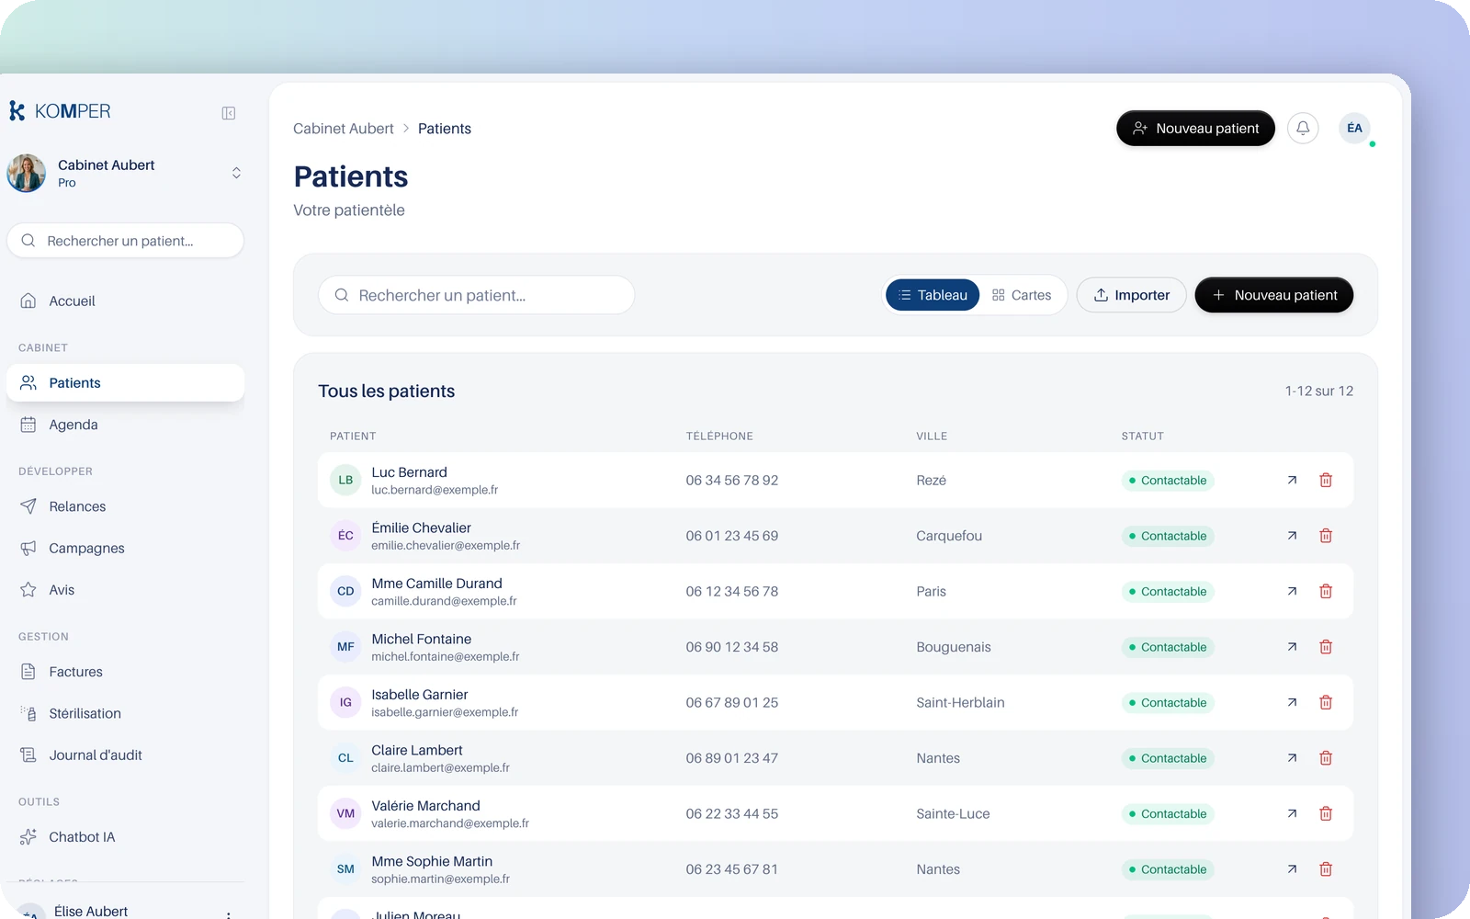Delete patient Luc Bernard

[1326, 481]
